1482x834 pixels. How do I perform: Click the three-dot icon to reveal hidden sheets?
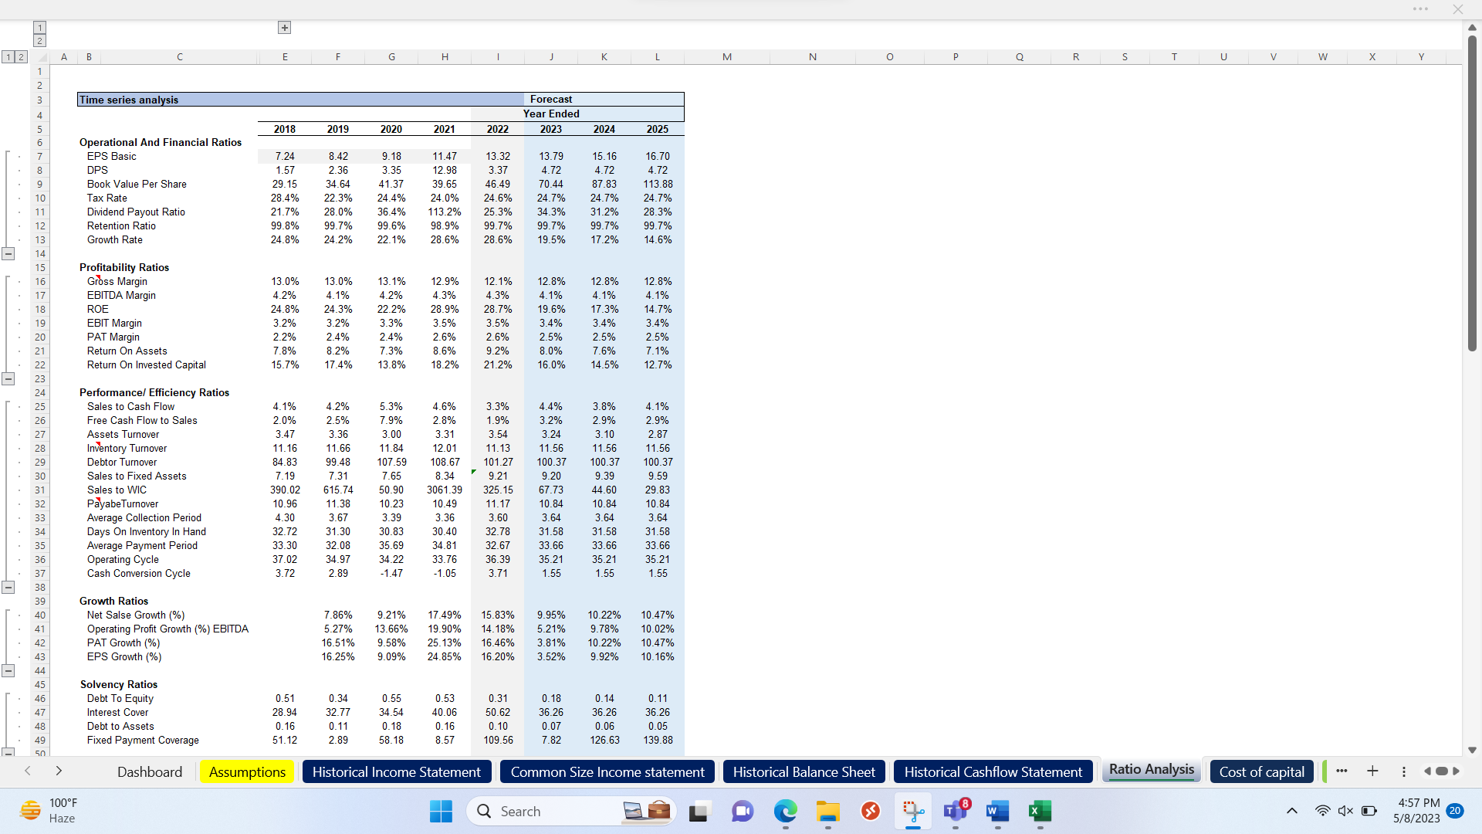coord(1342,771)
